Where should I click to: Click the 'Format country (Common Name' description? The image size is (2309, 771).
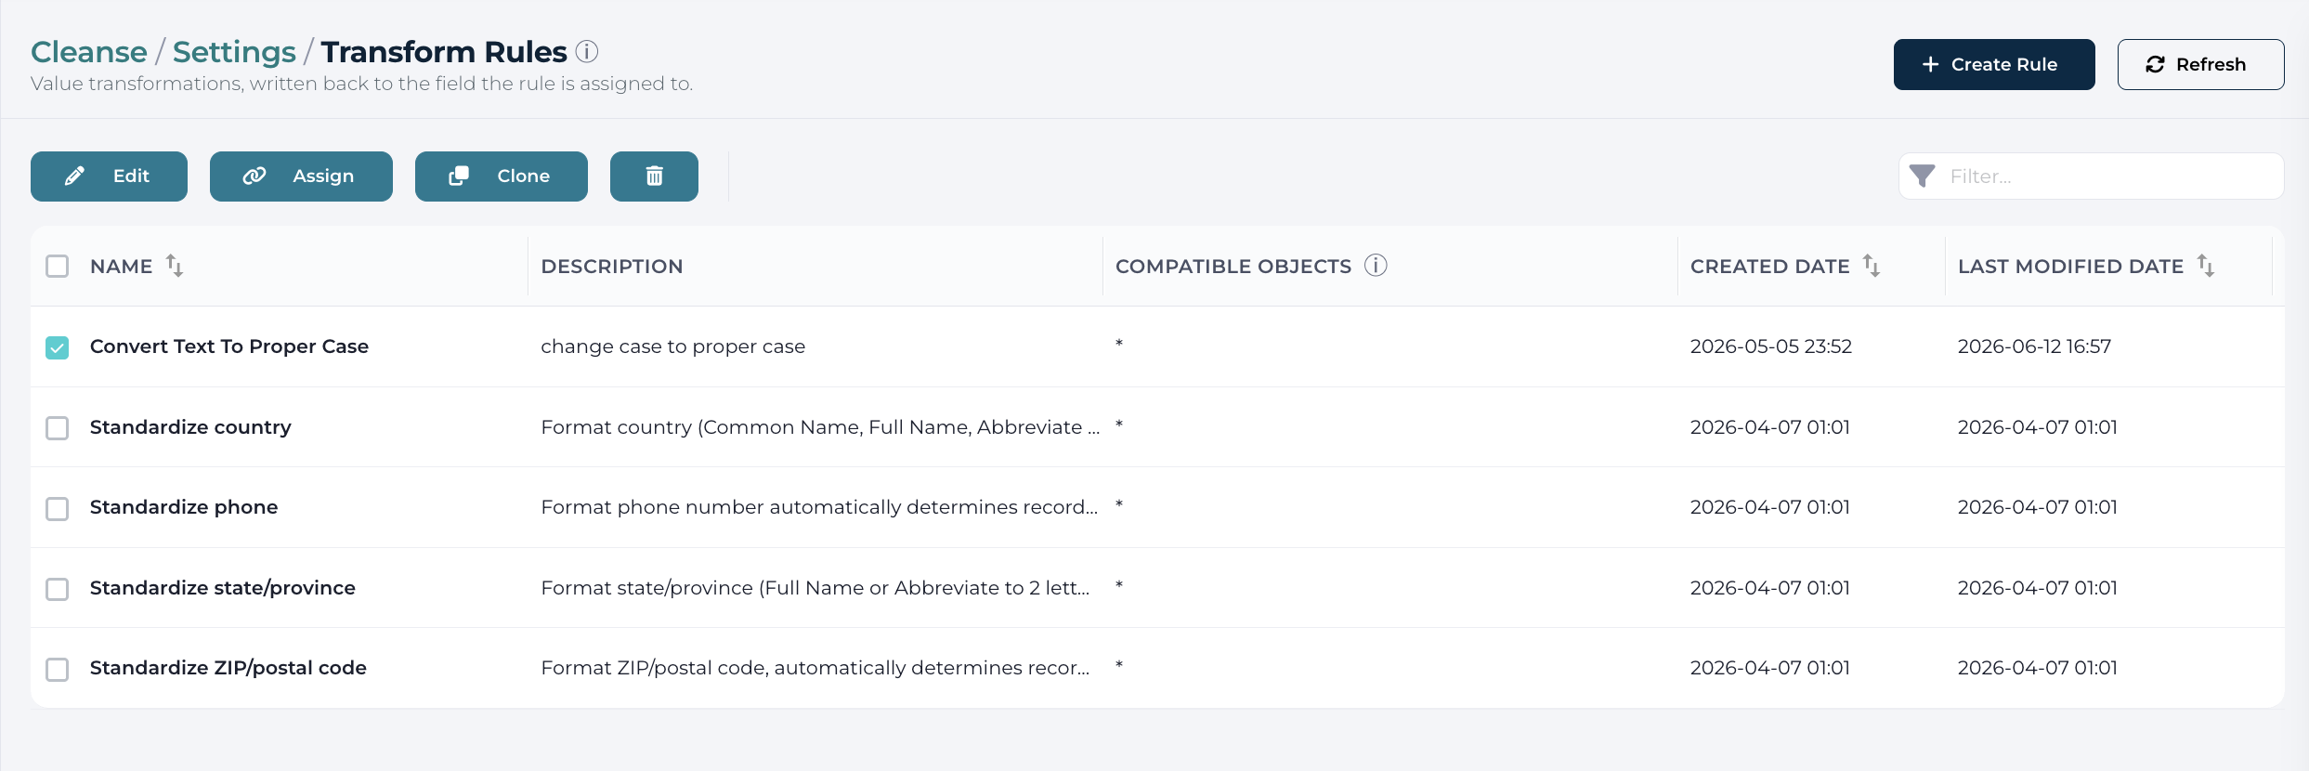point(820,427)
